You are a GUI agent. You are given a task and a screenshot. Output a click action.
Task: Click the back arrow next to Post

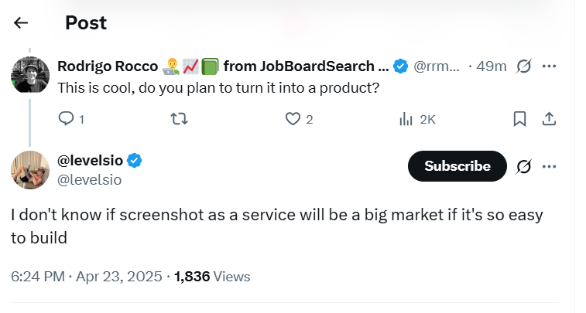point(21,22)
